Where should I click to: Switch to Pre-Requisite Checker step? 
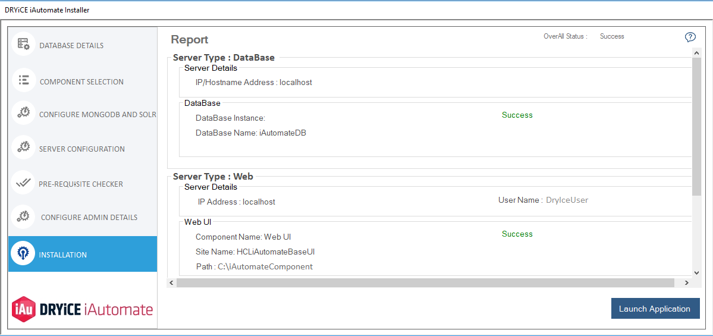tap(81, 184)
